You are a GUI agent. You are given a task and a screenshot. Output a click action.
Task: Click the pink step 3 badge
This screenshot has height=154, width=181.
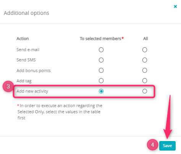coord(8,87)
